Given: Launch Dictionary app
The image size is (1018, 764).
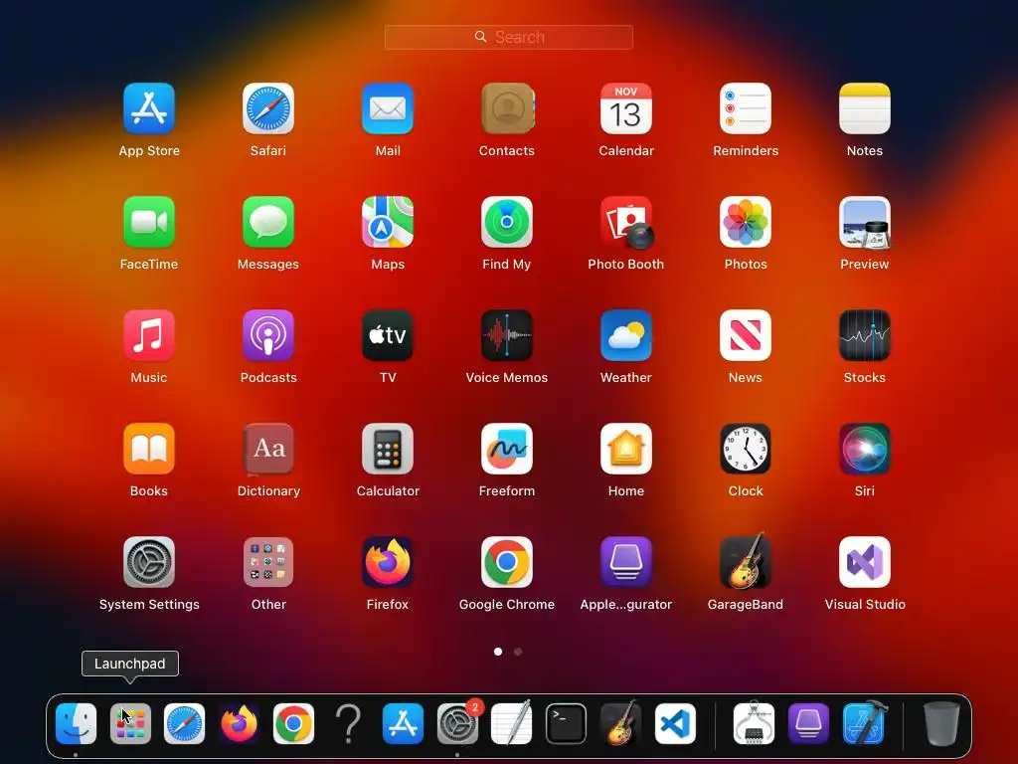Looking at the screenshot, I should (268, 449).
